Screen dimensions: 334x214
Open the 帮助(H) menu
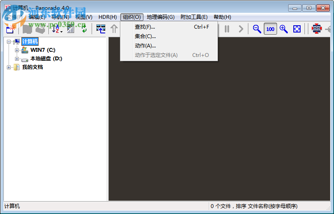222,17
